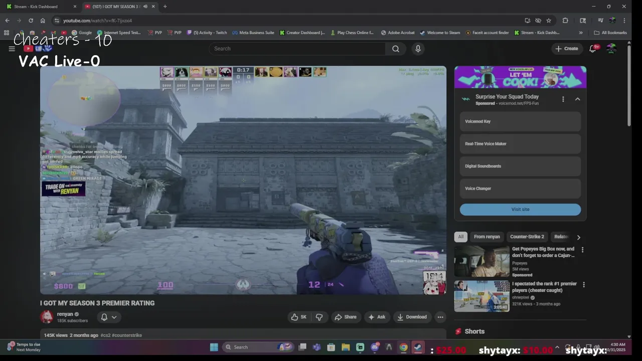Reload the page in Chrome
Image resolution: width=642 pixels, height=361 pixels.
[x=31, y=21]
